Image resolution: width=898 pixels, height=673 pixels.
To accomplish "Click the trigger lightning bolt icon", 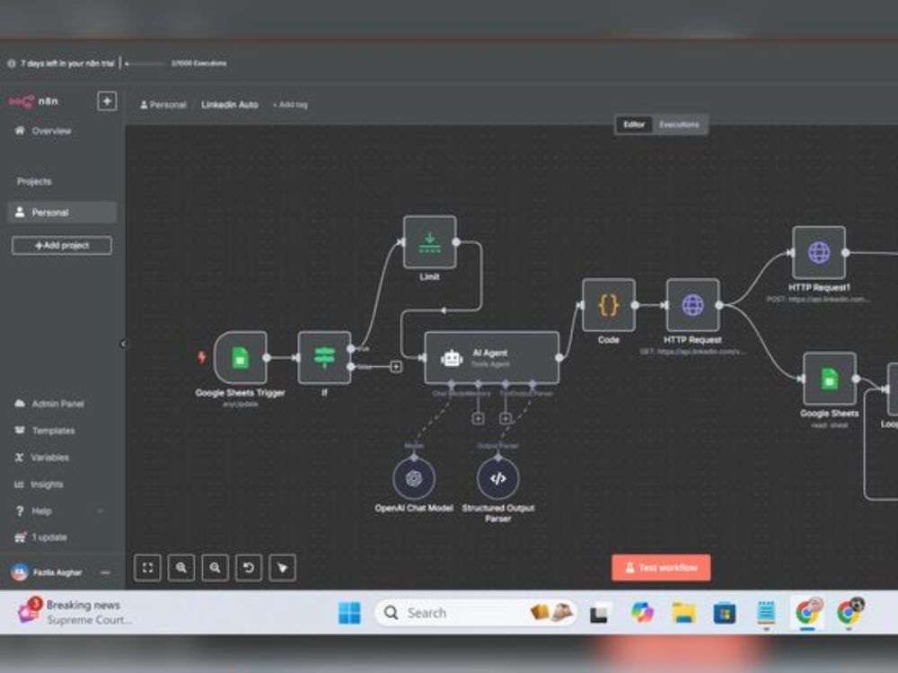I will [201, 358].
